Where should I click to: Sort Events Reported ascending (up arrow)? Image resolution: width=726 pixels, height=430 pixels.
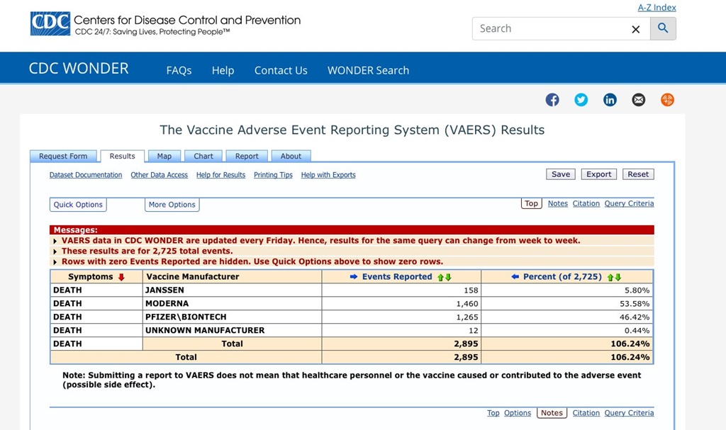click(x=441, y=277)
